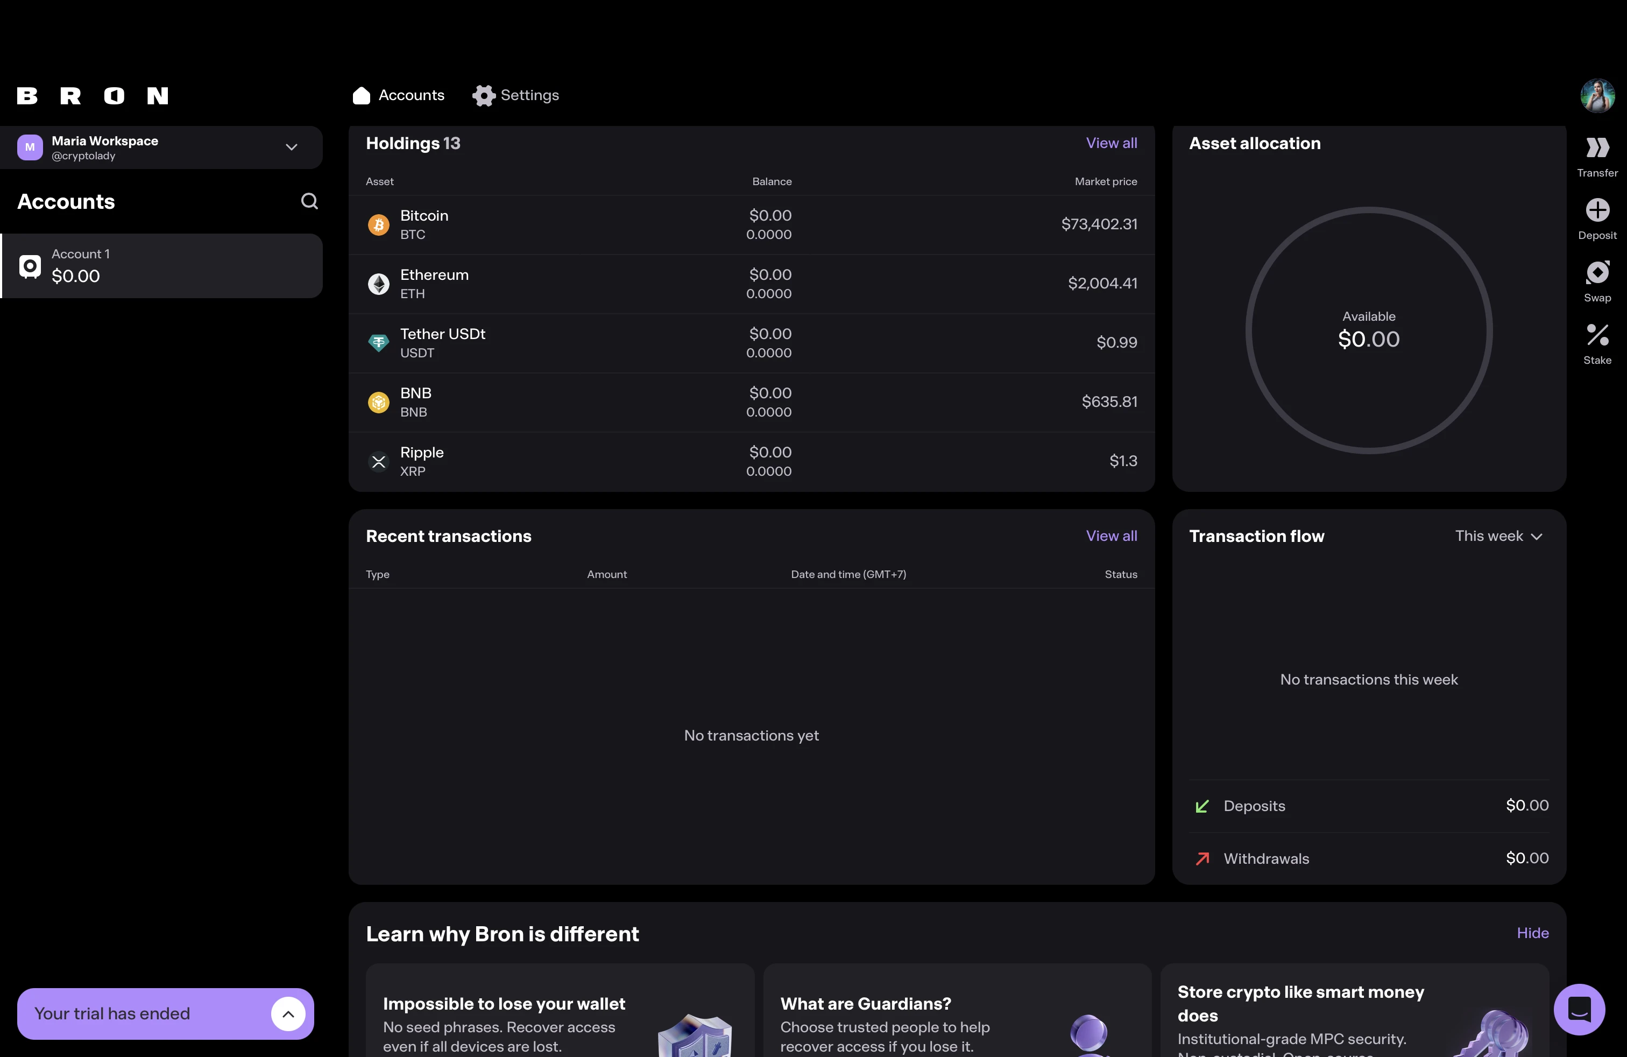Click the BRON logo

[93, 96]
